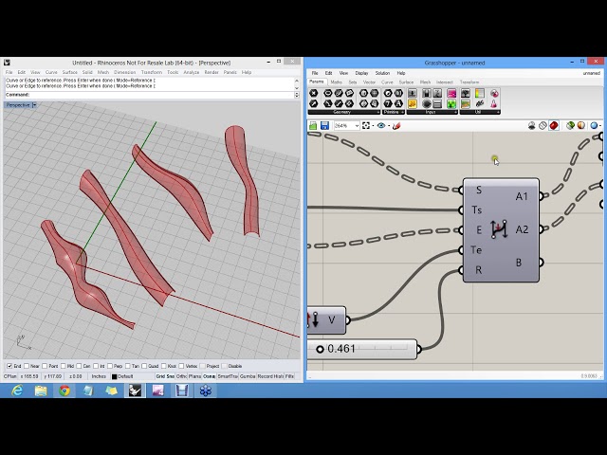Viewport: 607px width, 455px height.
Task: Expand the Input panel group
Action: point(455,112)
